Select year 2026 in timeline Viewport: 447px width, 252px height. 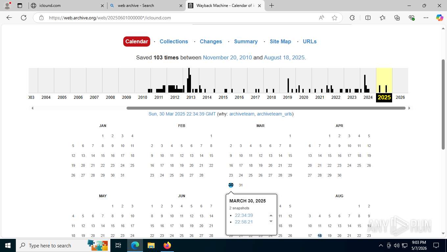pos(400,97)
